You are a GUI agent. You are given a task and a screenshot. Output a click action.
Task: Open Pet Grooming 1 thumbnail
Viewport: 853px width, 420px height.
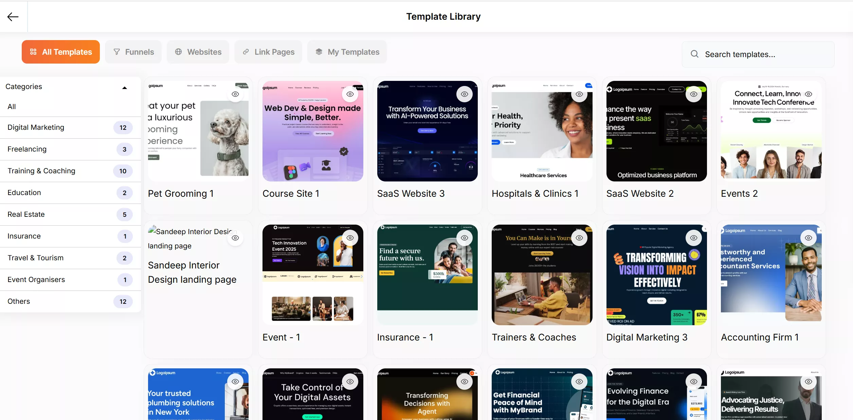[198, 131]
